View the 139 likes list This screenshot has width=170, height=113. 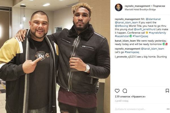click(130, 96)
